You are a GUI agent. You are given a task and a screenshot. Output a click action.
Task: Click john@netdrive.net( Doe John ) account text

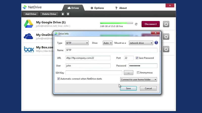point(53,26)
